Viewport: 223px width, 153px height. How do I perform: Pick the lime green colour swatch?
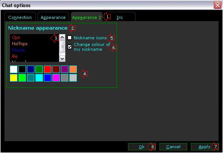pyautogui.click(x=22, y=78)
